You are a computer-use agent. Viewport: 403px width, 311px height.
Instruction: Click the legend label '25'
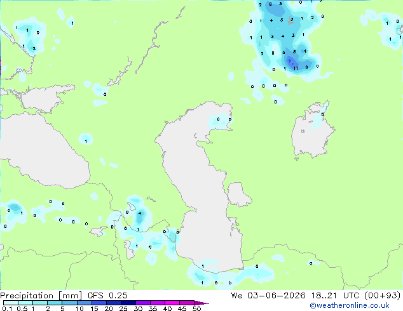(123, 308)
